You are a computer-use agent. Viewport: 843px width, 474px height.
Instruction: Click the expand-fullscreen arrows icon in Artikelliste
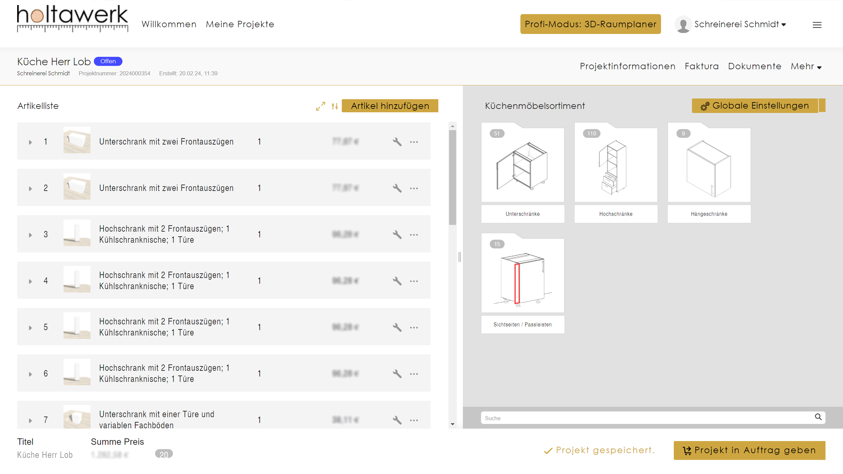tap(320, 106)
